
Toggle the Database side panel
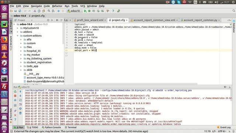coord(234,27)
